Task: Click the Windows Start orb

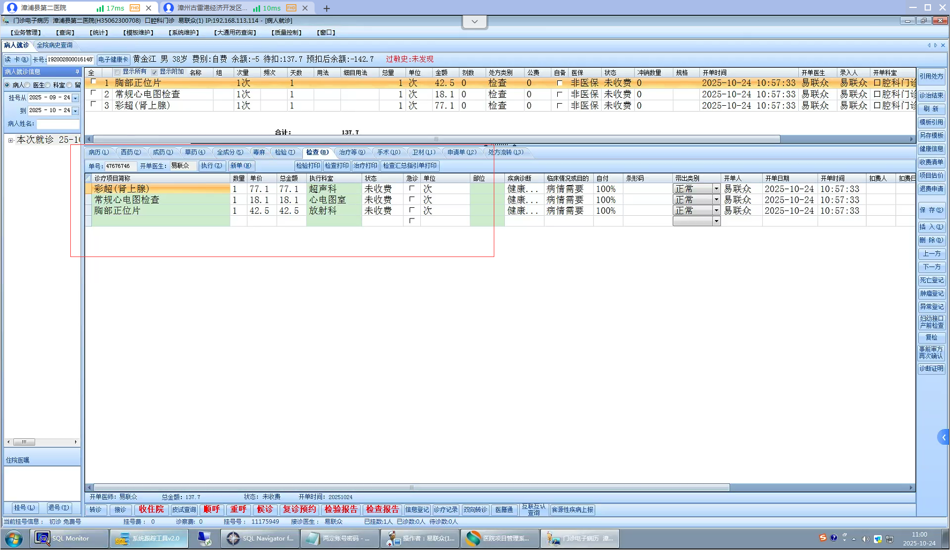Action: pyautogui.click(x=14, y=539)
